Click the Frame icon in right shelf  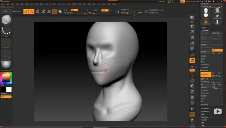192,80
